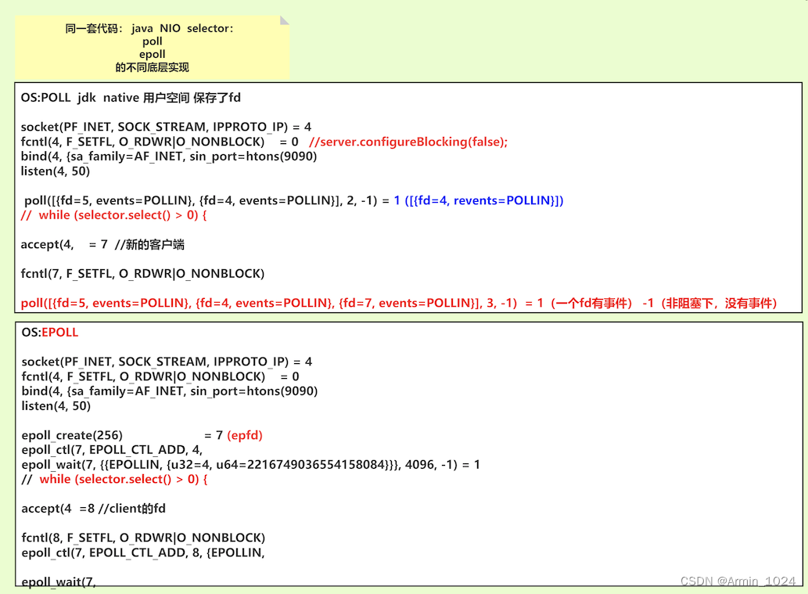Click 'epoll_ctl(7, EPOLL_CTL_ADD, 8, {EPOLLIN,' line
This screenshot has width=808, height=594.
click(143, 553)
